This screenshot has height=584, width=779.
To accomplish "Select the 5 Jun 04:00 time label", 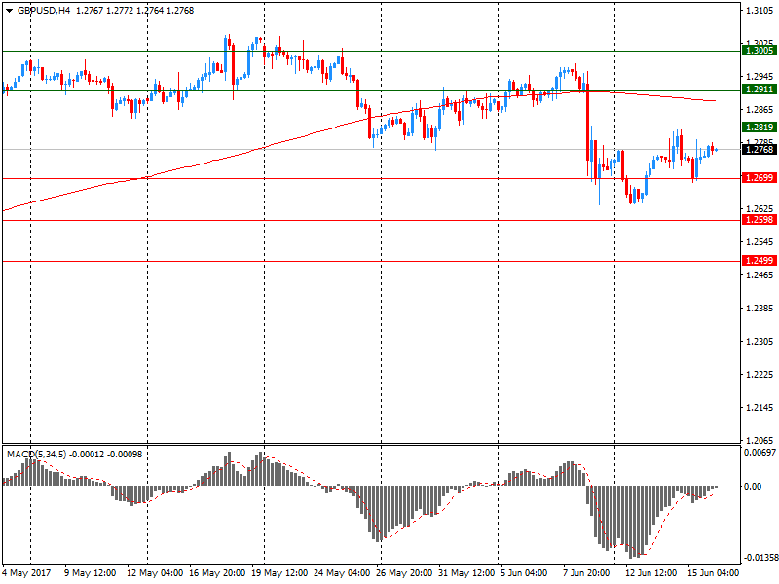I will pyautogui.click(x=524, y=573).
